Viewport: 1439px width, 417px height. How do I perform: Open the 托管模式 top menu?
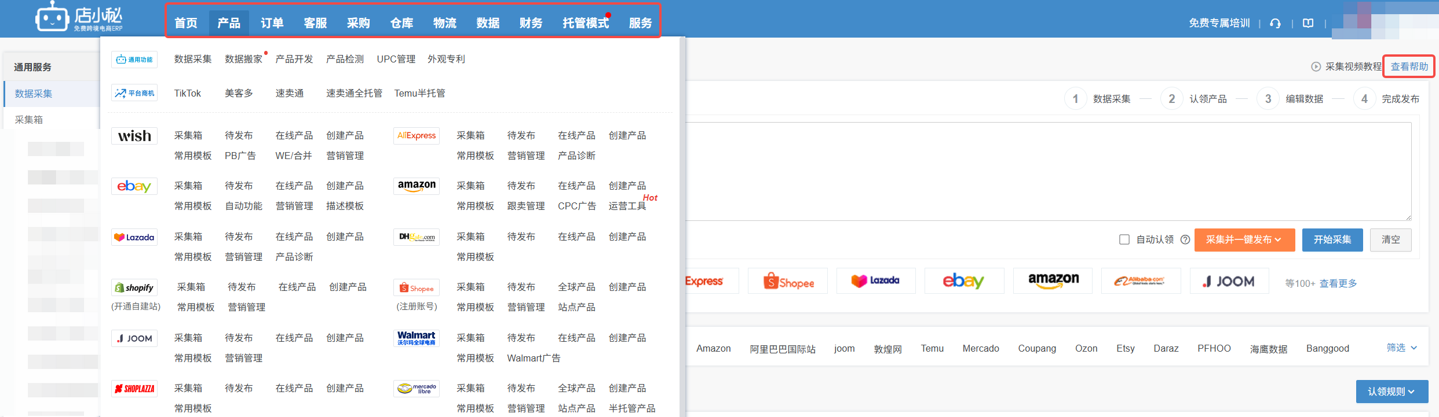586,23
